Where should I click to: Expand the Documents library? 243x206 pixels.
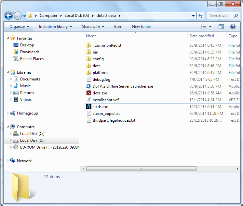click(x=11, y=79)
